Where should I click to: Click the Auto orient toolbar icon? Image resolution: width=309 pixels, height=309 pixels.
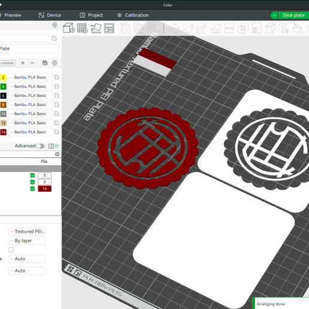(96, 28)
